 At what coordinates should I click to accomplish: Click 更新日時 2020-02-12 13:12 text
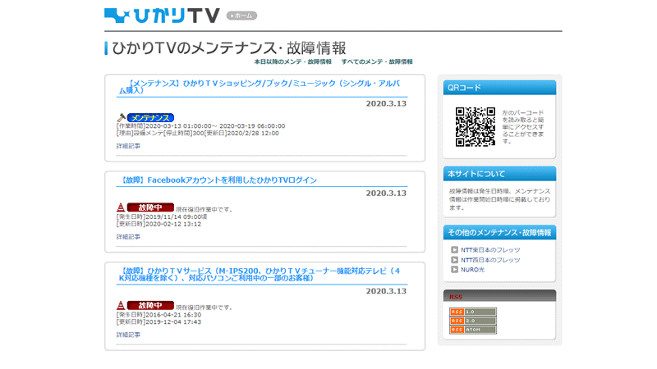(159, 224)
